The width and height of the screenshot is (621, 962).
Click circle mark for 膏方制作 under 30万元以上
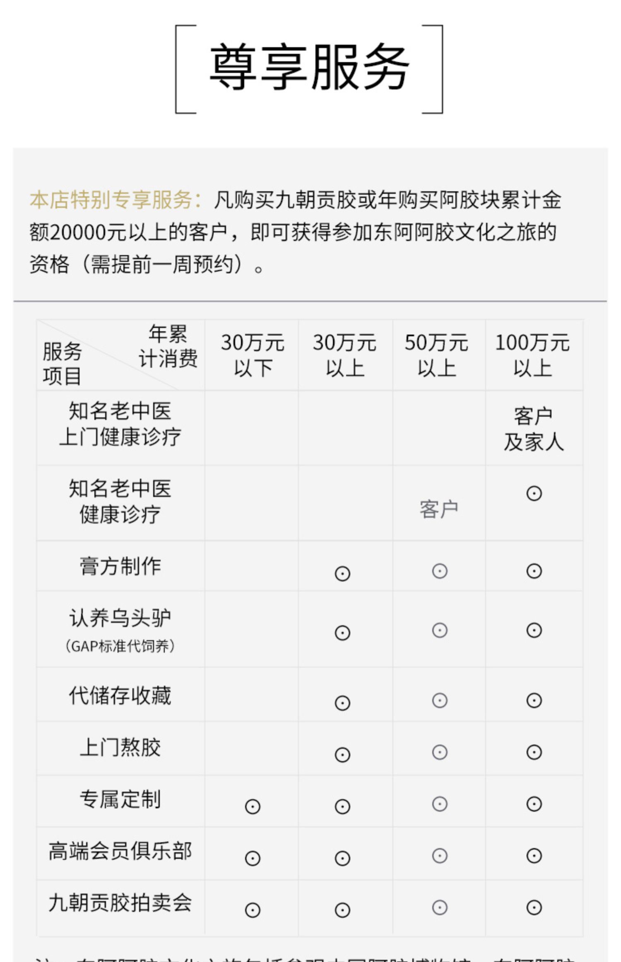point(342,574)
